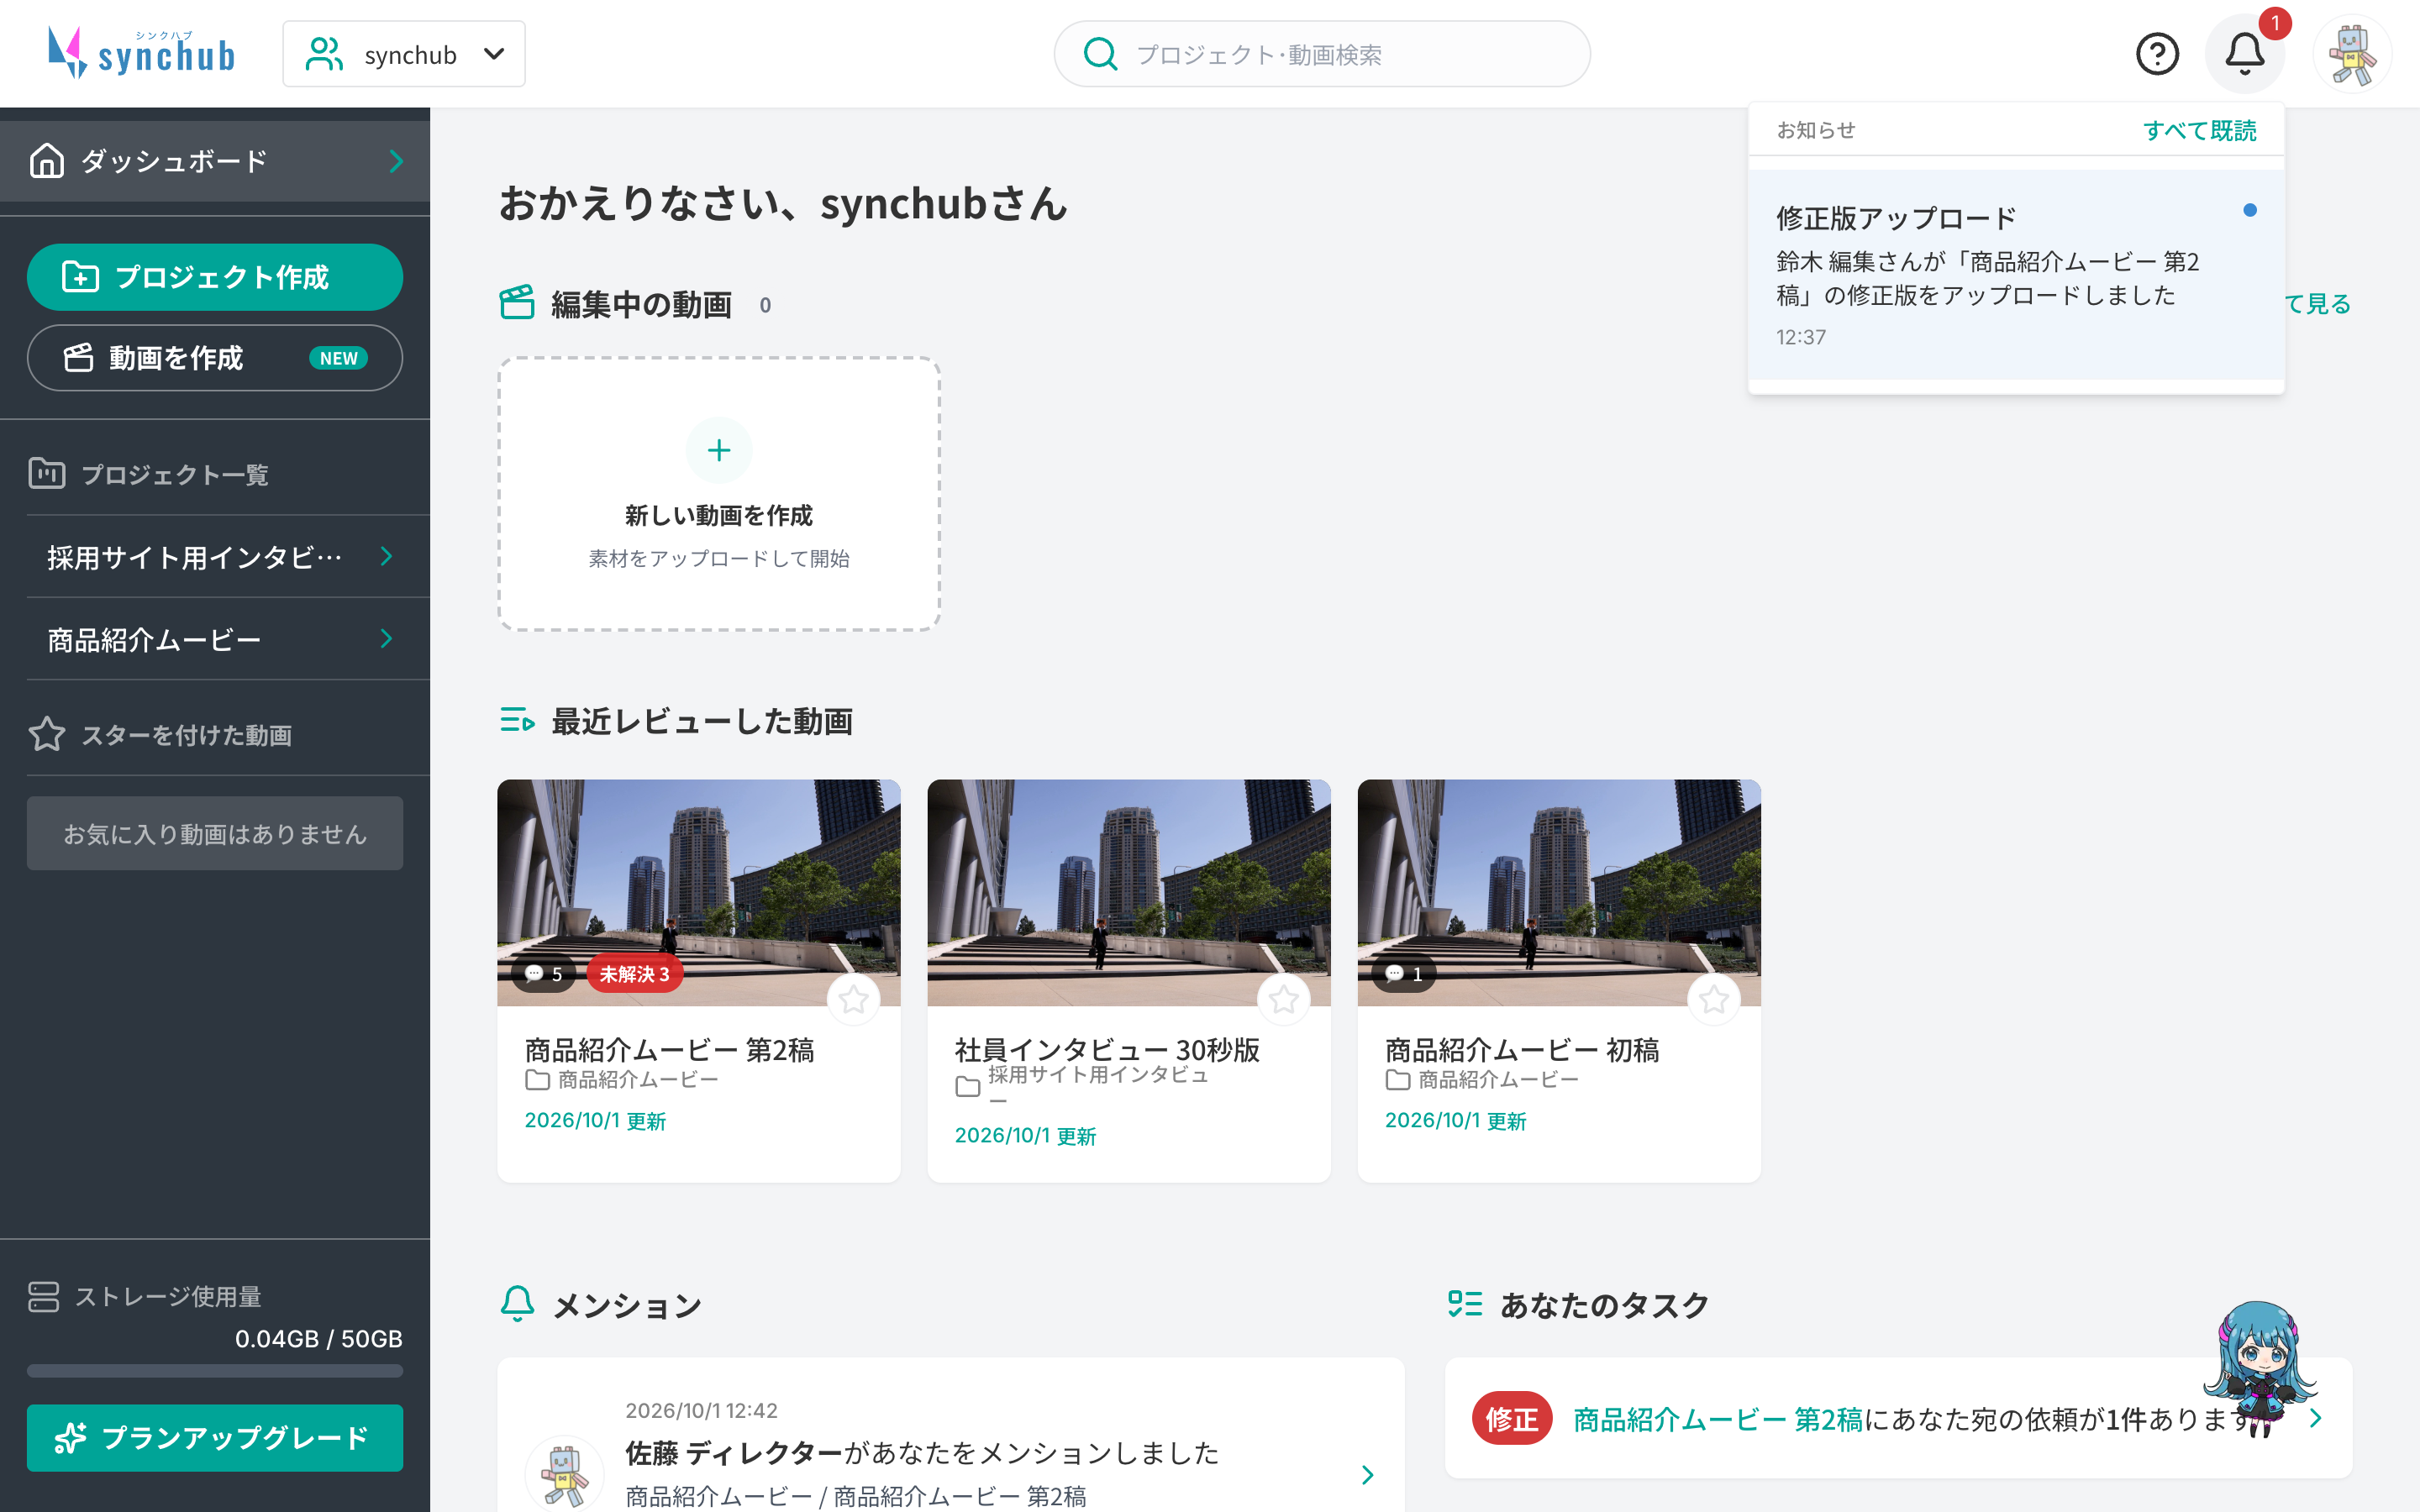This screenshot has height=1512, width=2420.
Task: Click プランアップグレード button
Action: [x=215, y=1438]
